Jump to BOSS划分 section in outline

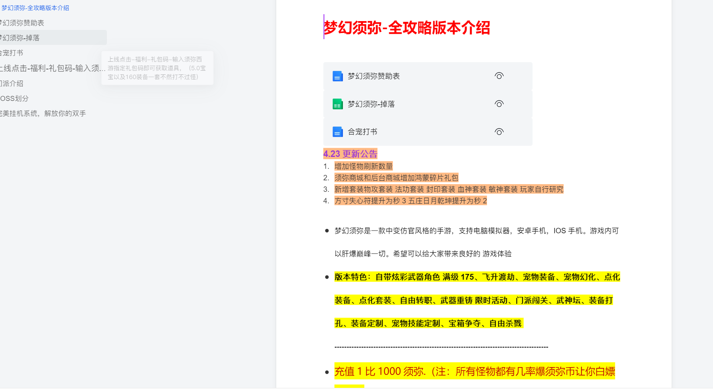pyautogui.click(x=15, y=99)
